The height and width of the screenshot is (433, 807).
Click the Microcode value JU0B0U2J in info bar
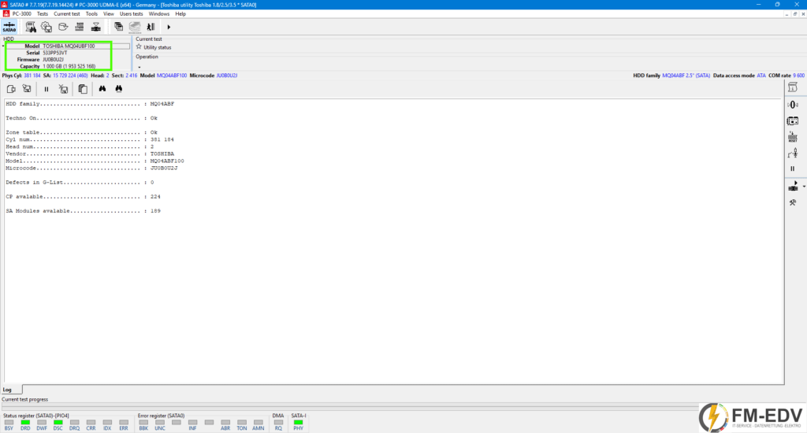pos(226,76)
